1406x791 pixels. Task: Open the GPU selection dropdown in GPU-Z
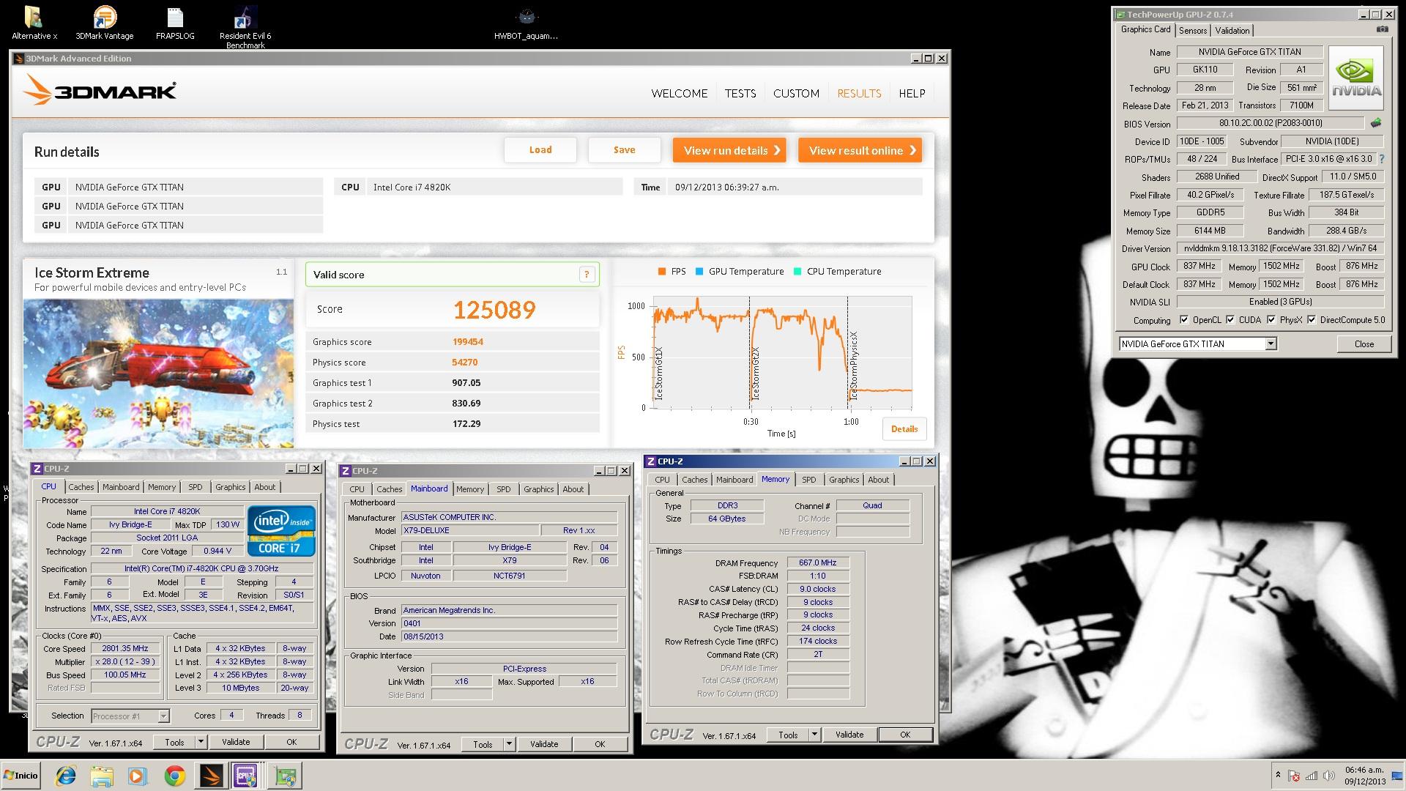point(1271,343)
